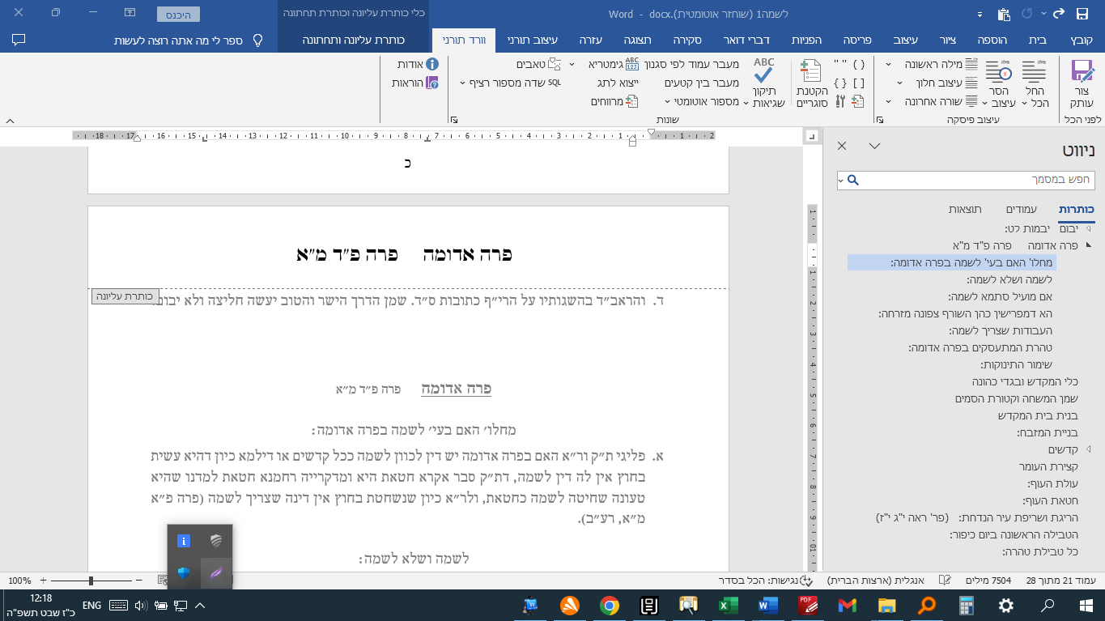This screenshot has height=621, width=1105.
Task: Open the הוראות instructions icon
Action: (432, 83)
